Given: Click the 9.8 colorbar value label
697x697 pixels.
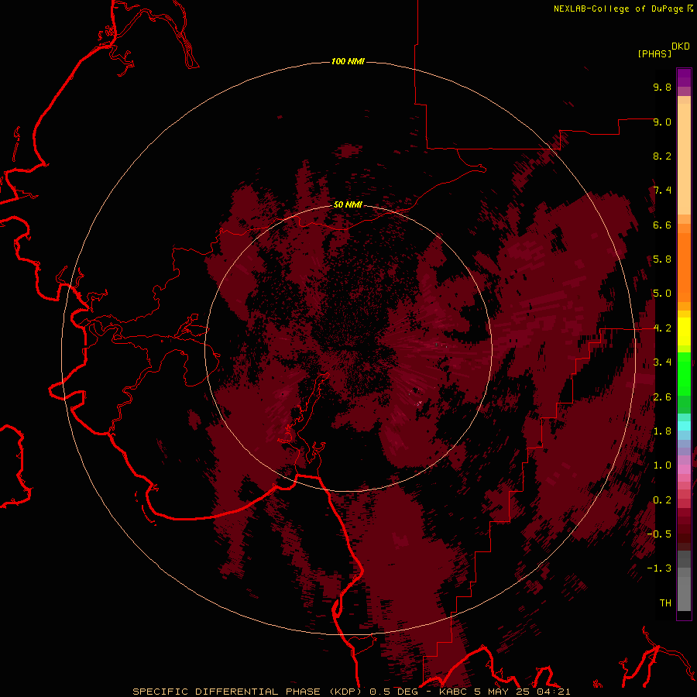Looking at the screenshot, I should tap(662, 87).
